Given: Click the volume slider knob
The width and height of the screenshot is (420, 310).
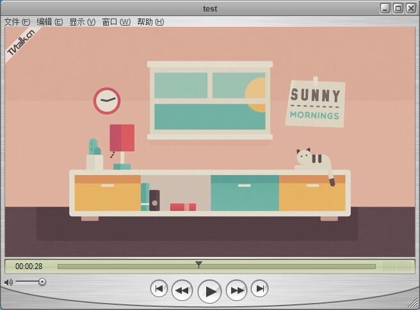Looking at the screenshot, I should click(42, 282).
